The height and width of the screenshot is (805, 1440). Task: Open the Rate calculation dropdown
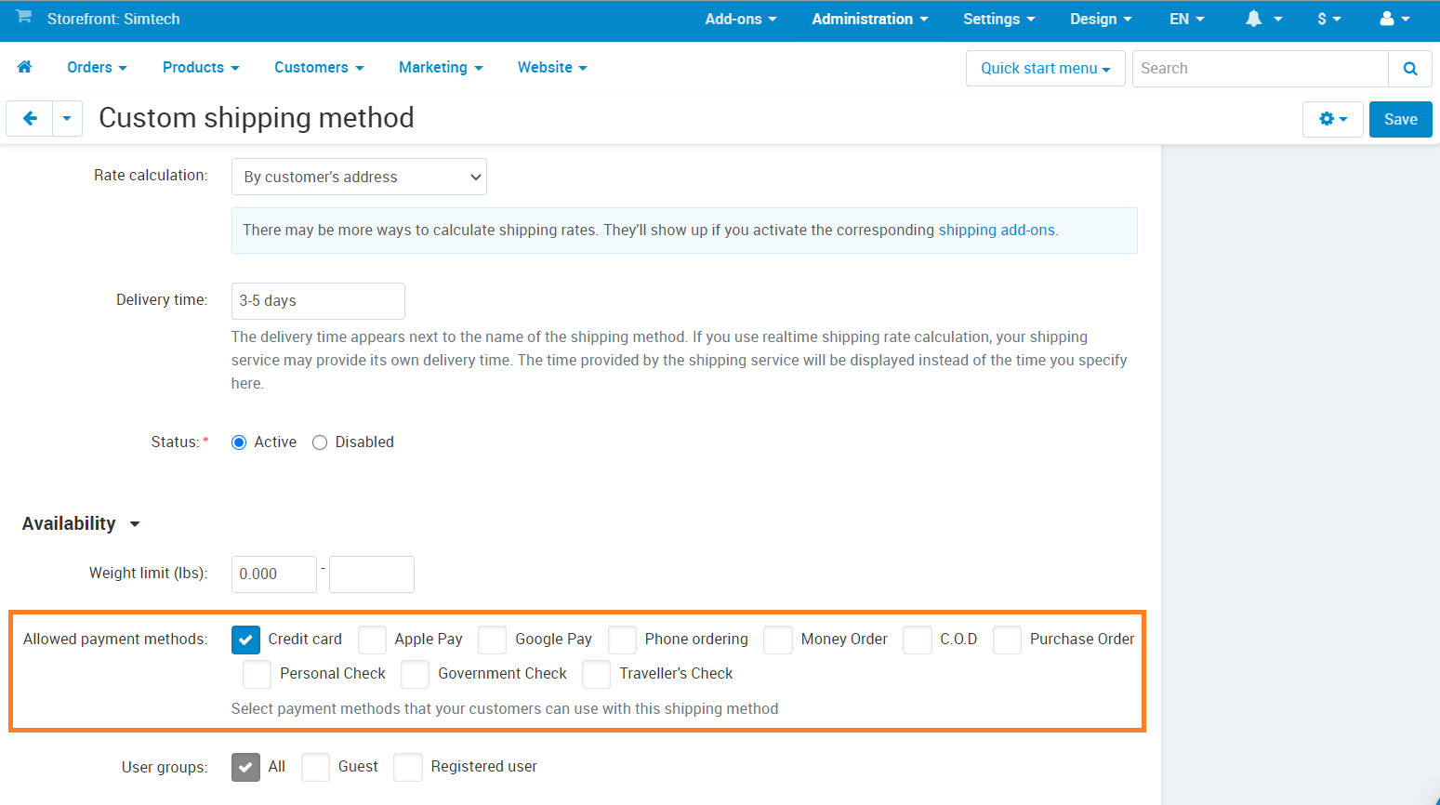(359, 177)
